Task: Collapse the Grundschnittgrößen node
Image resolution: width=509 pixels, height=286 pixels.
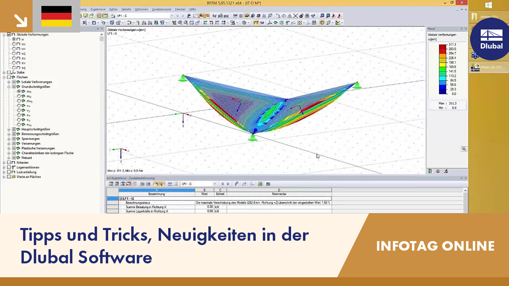Action: 9,87
